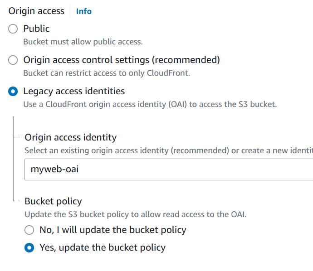Click the "Bucket policy" heading
The image size is (313, 271).
[53, 201]
